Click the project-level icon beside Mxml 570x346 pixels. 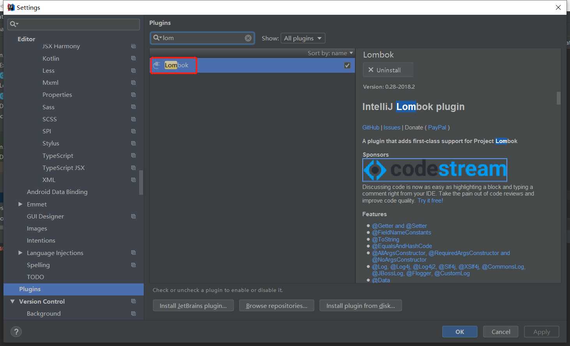tap(133, 82)
